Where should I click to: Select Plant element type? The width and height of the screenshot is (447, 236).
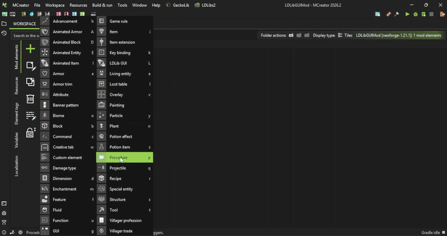[x=124, y=126]
